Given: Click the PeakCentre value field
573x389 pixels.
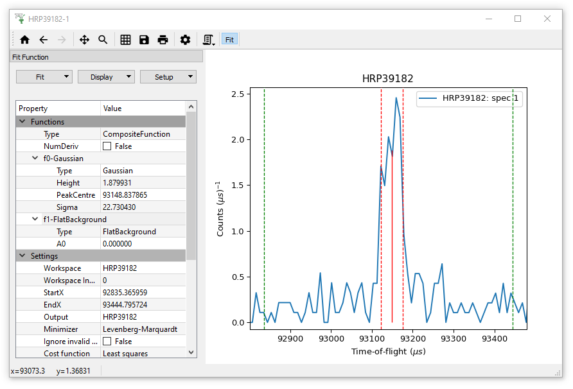Looking at the screenshot, I should [143, 195].
